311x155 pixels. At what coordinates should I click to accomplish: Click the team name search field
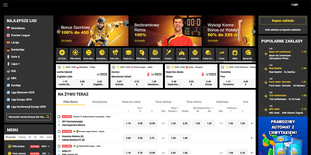tap(26, 117)
